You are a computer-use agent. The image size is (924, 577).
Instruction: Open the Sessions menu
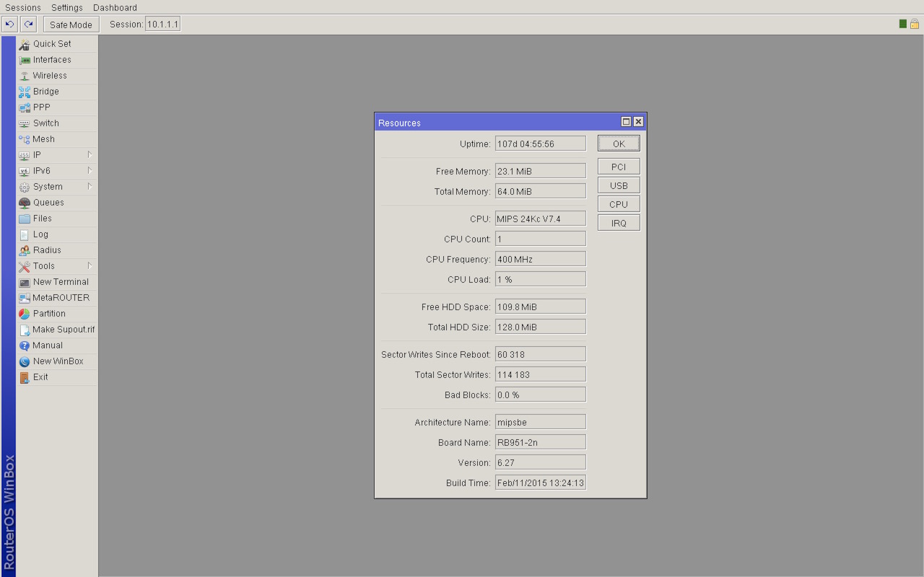pos(23,7)
